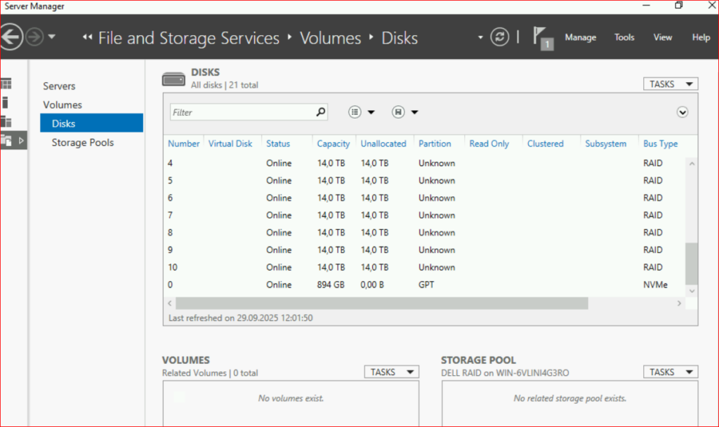The image size is (719, 427).
Task: Expand the list view criteria dropdown
Action: [x=362, y=112]
